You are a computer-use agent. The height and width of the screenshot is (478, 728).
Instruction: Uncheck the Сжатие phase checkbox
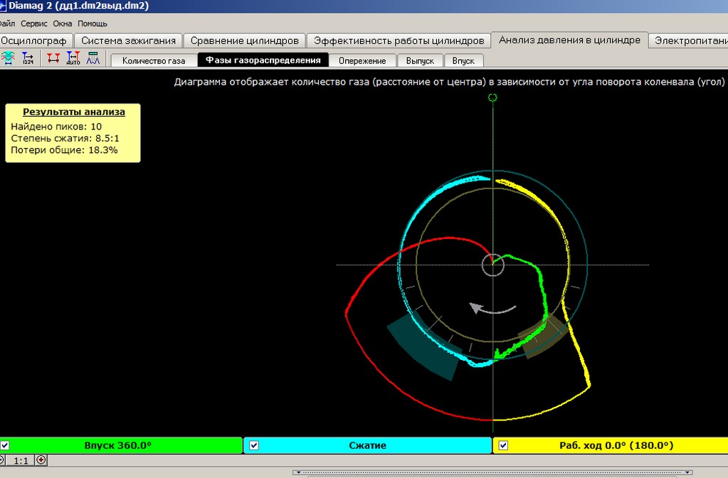click(x=254, y=445)
